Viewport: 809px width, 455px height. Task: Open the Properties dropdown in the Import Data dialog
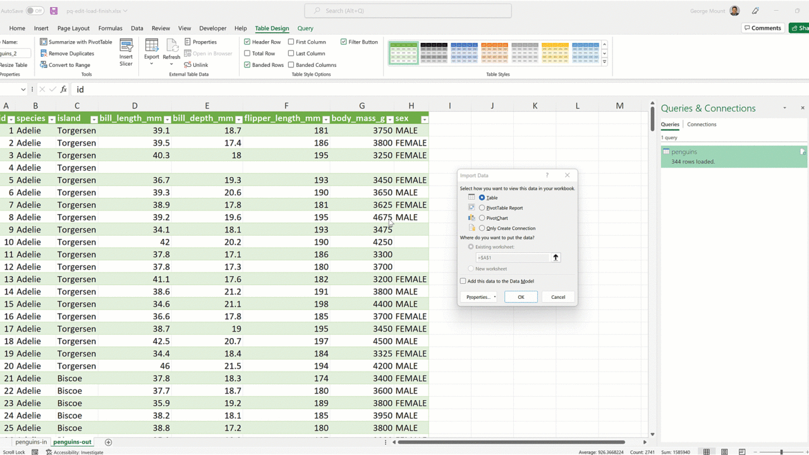[x=481, y=297]
